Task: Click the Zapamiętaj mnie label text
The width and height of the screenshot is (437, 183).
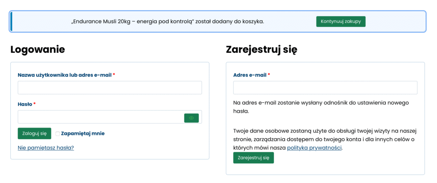Action: click(83, 134)
